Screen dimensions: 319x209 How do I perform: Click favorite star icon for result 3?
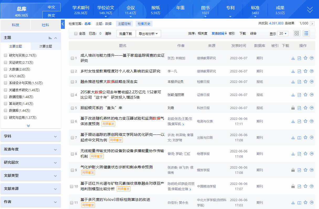click(x=305, y=82)
